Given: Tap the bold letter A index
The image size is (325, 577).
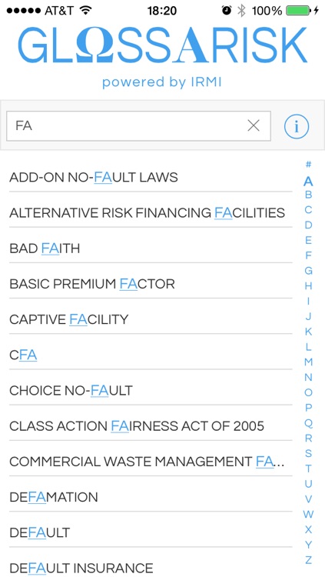Looking at the screenshot, I should pos(308,181).
